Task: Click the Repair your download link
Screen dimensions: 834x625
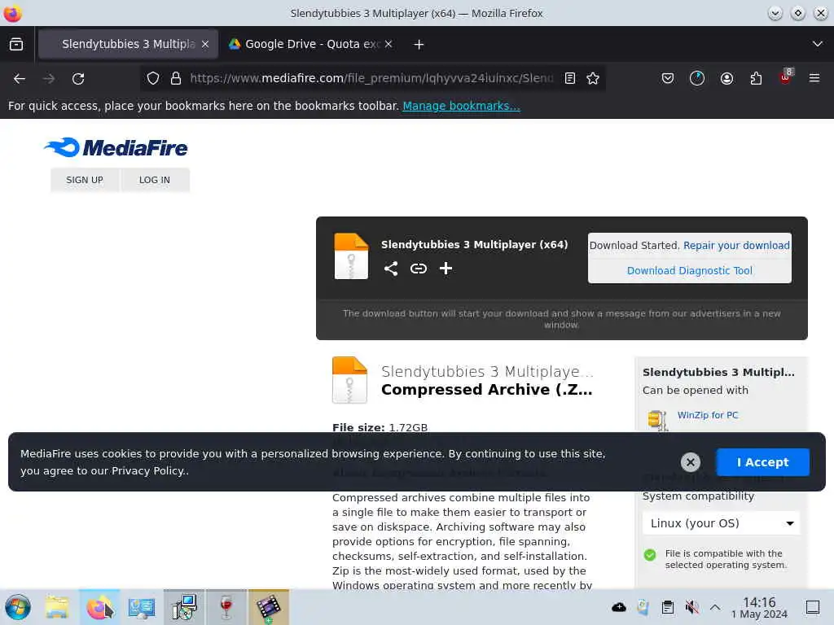Action: [x=736, y=245]
